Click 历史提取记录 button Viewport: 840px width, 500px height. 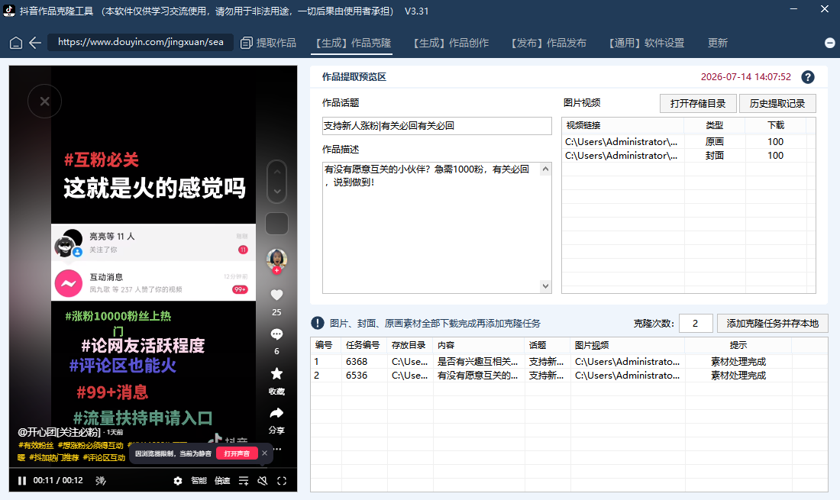point(777,103)
